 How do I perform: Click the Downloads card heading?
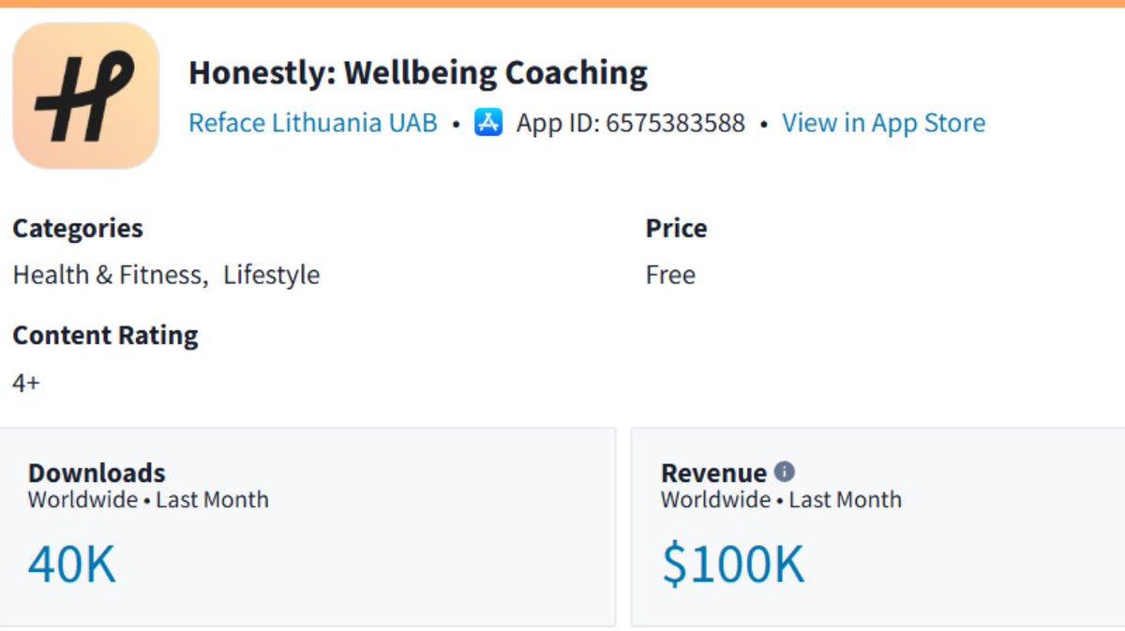pyautogui.click(x=97, y=473)
